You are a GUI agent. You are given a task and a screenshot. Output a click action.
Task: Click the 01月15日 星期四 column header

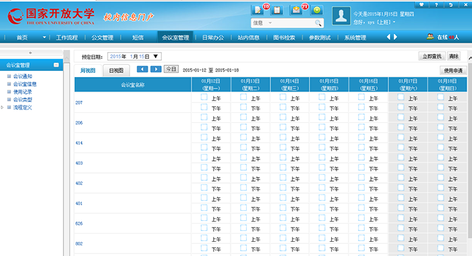(329, 84)
